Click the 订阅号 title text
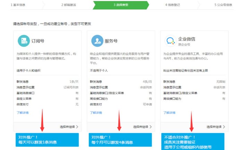Viewport: 238px width, 150px height. pyautogui.click(x=38, y=41)
